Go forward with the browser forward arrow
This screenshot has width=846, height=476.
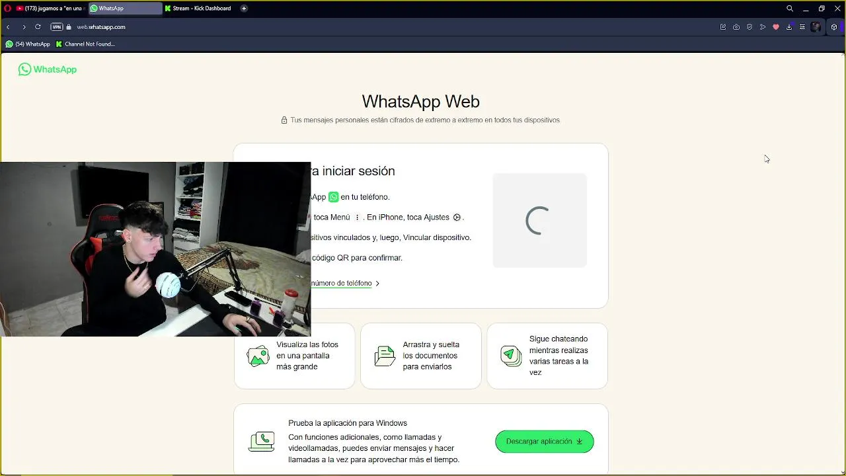(24, 27)
